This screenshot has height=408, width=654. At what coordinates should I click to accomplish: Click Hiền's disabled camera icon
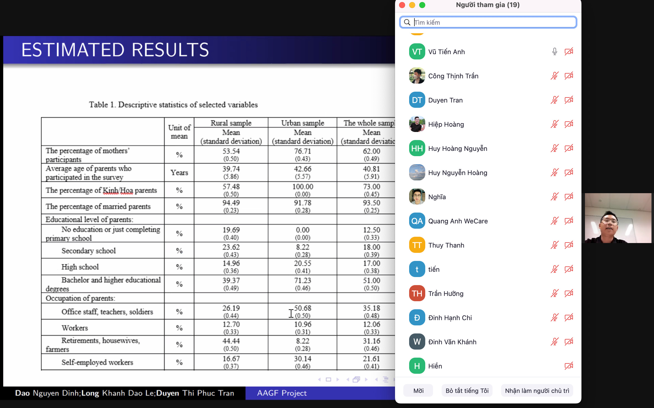569,366
